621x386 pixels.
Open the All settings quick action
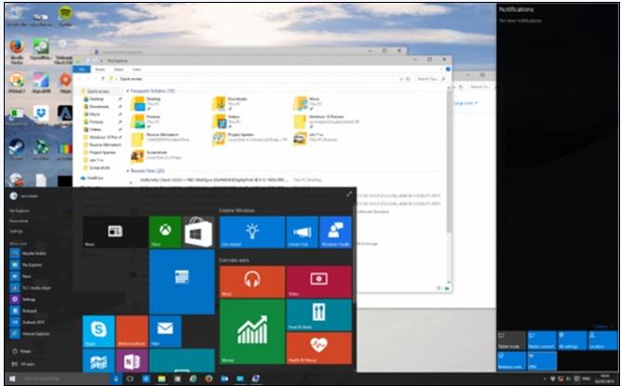573,340
